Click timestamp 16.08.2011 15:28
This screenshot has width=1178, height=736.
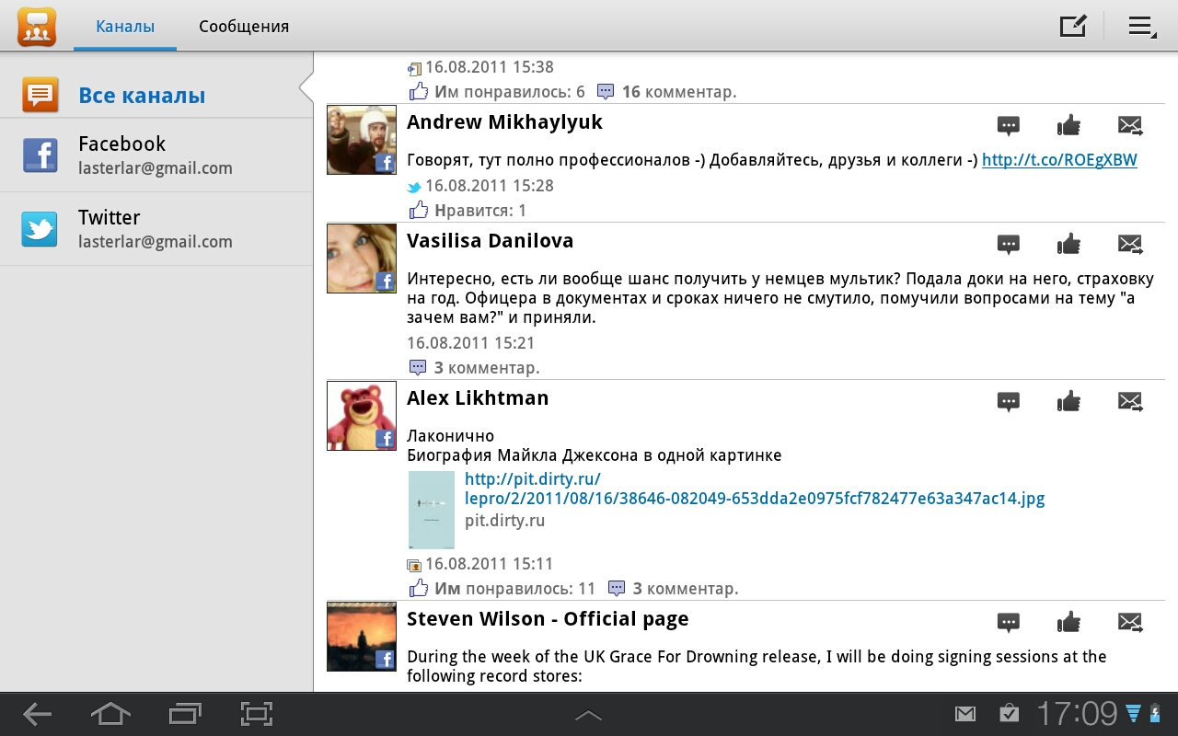[x=490, y=186]
